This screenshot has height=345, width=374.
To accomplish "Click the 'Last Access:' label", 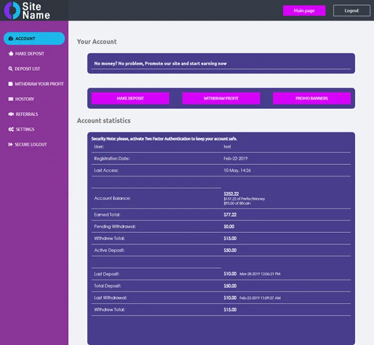I will [x=106, y=171].
